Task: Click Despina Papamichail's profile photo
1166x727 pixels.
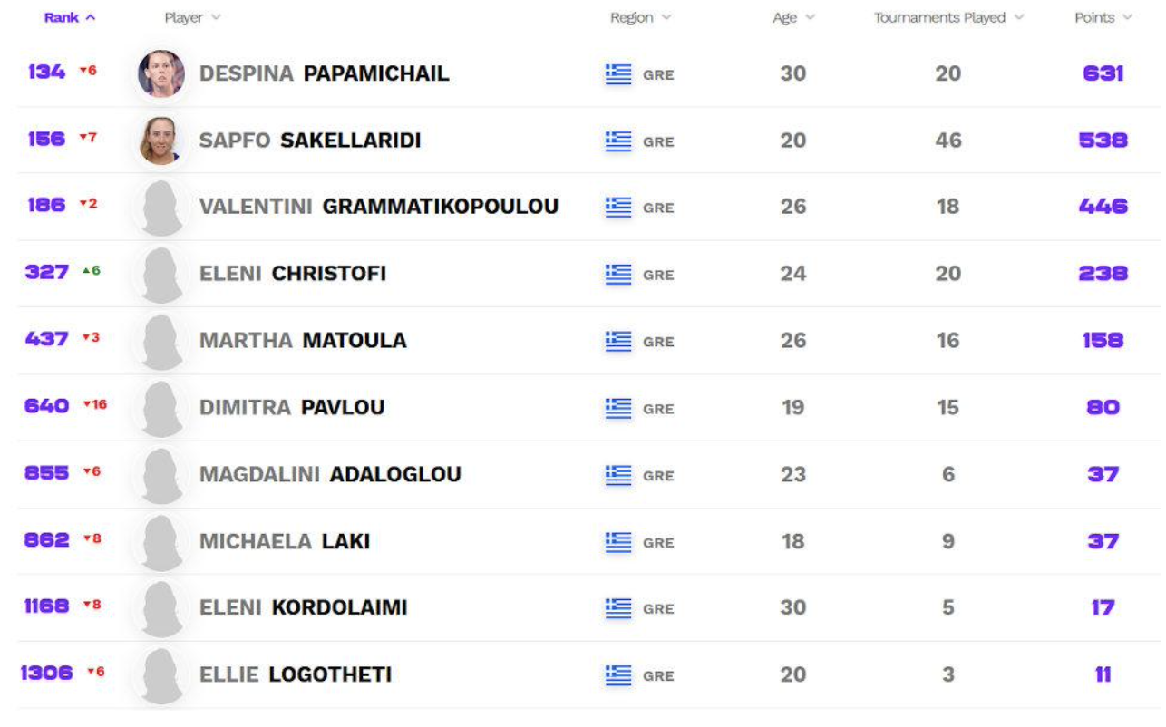Action: 161,73
